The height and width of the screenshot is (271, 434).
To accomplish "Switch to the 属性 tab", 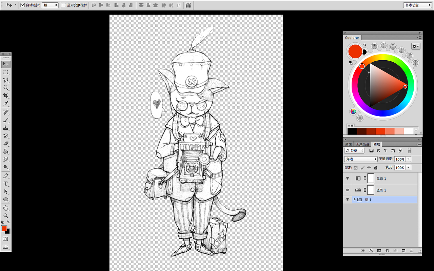I will tap(349, 144).
